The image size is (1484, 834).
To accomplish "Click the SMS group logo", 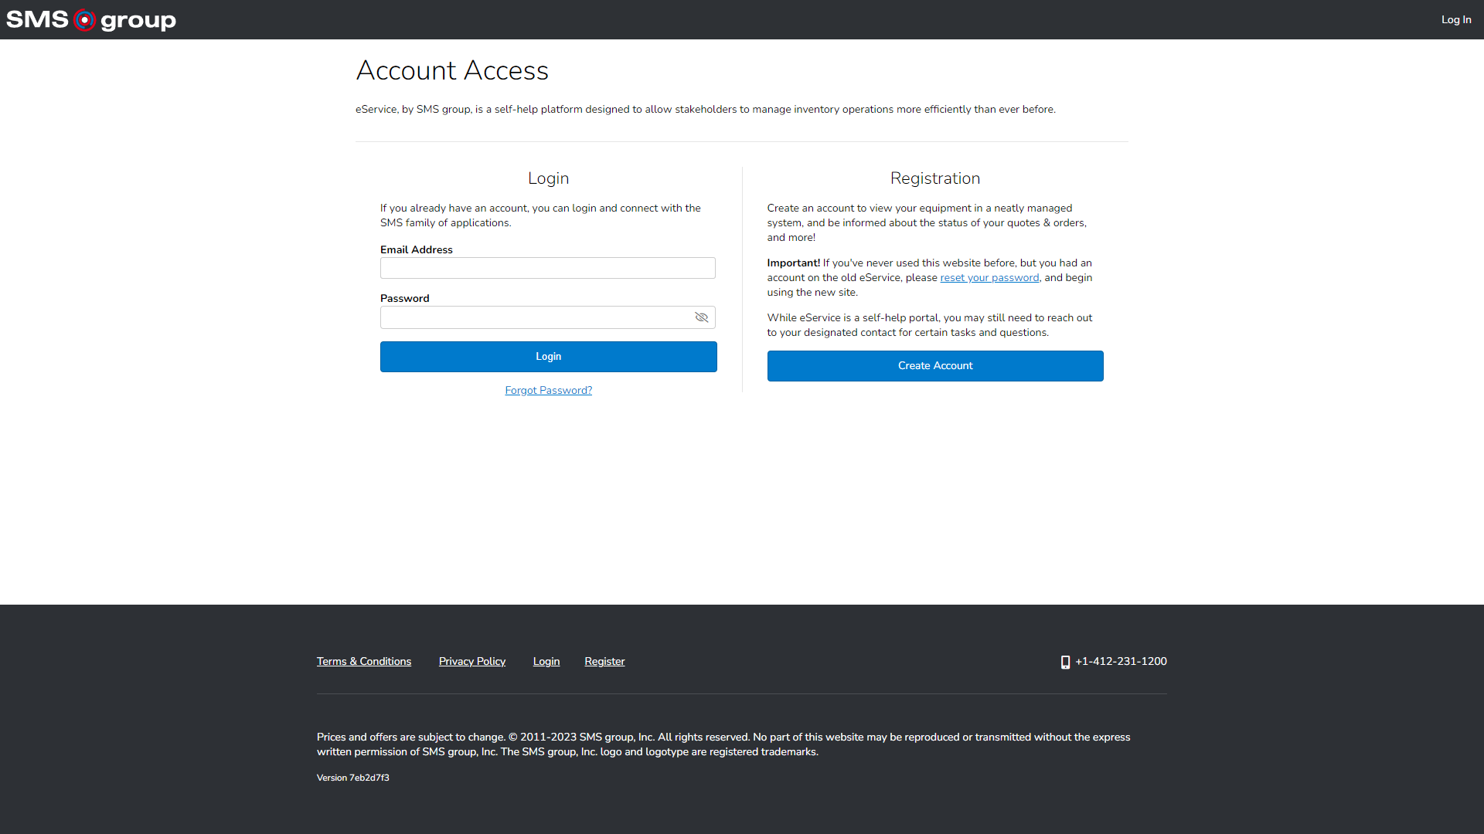I will [x=91, y=19].
